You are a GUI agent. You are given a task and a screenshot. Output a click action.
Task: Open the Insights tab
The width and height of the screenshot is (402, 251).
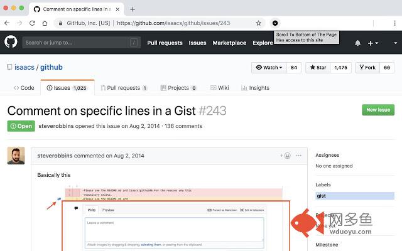[x=255, y=88]
